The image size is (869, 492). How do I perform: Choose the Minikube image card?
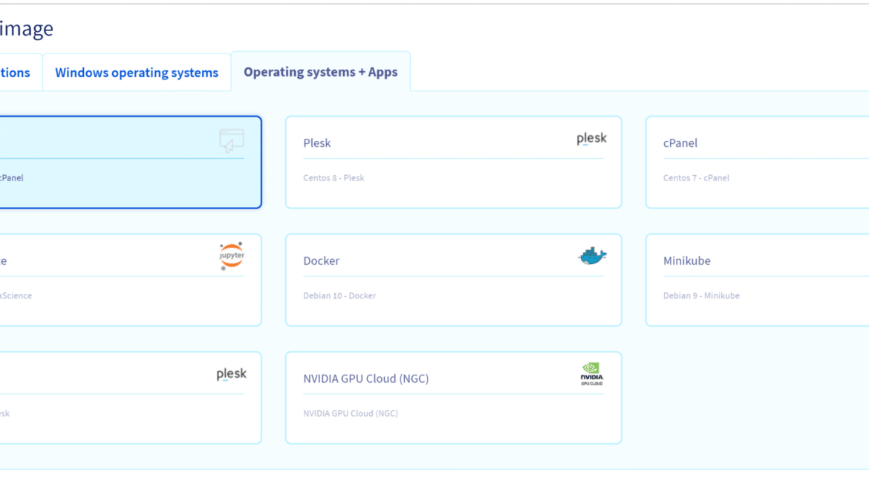757,280
